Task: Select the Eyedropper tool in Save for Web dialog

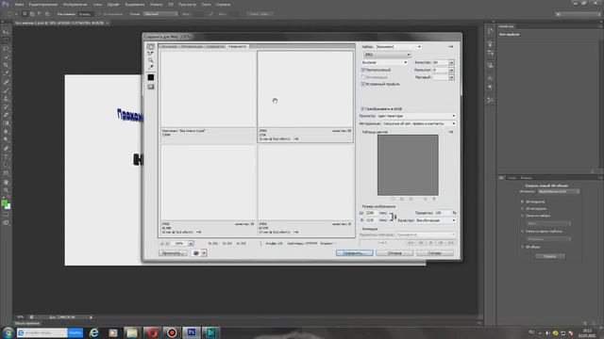Action: [151, 67]
